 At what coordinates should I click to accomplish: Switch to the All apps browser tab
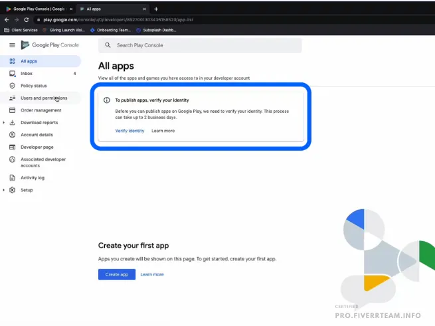[112, 9]
